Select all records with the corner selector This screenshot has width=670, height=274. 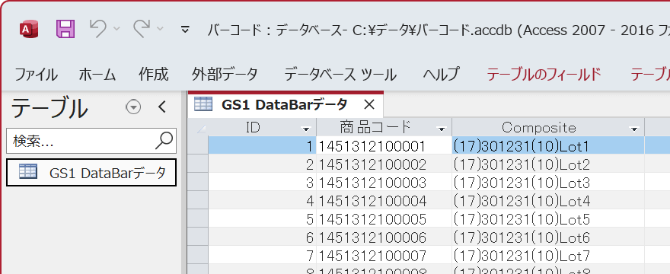pyautogui.click(x=198, y=127)
